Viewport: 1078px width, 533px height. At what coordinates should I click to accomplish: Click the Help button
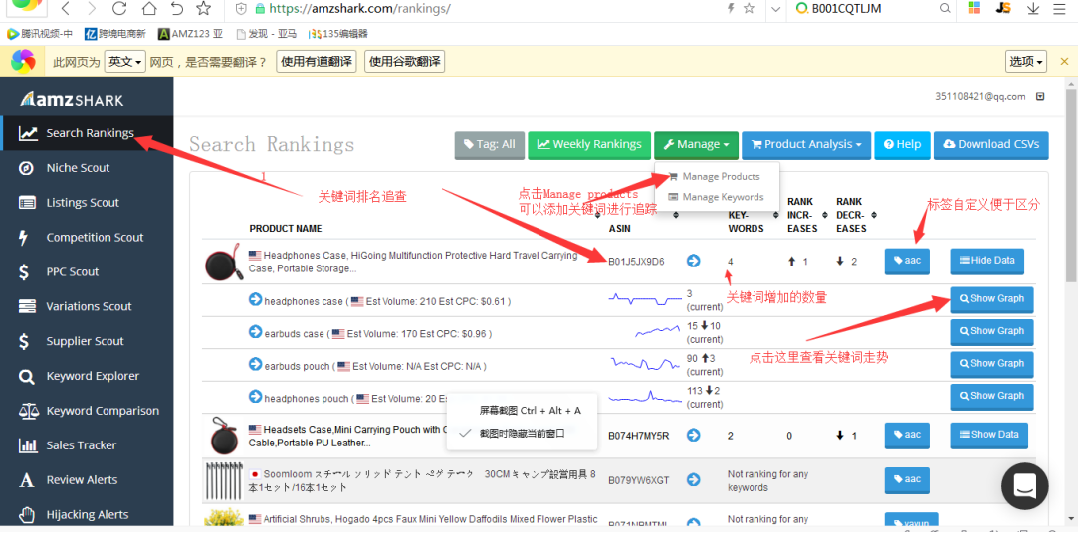click(x=902, y=145)
